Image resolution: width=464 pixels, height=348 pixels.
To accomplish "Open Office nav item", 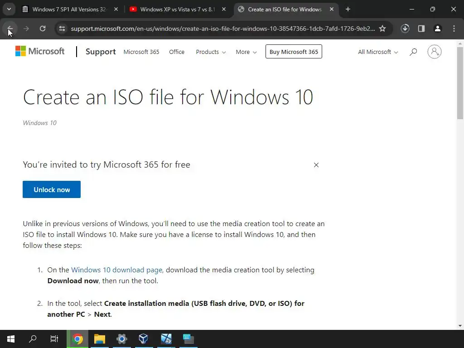I will [177, 52].
